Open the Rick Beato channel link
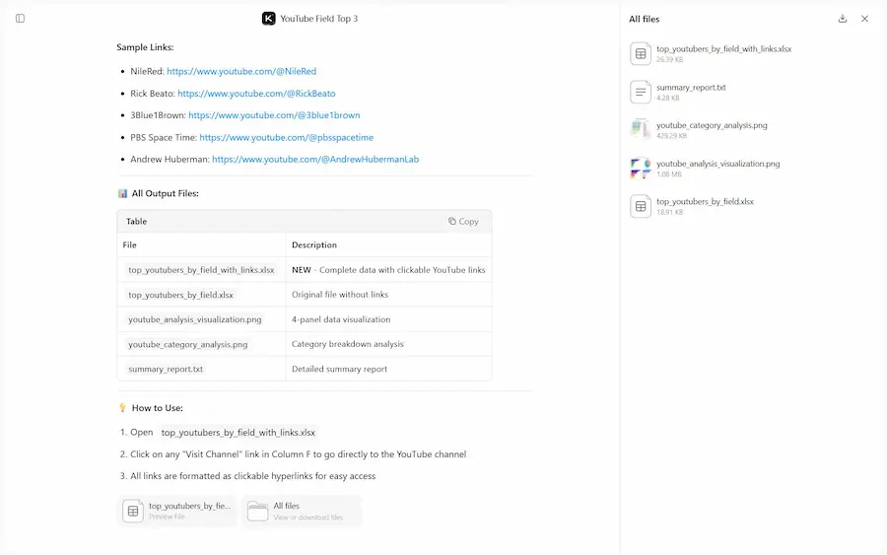Screen dimensions: 887x555 point(256,94)
